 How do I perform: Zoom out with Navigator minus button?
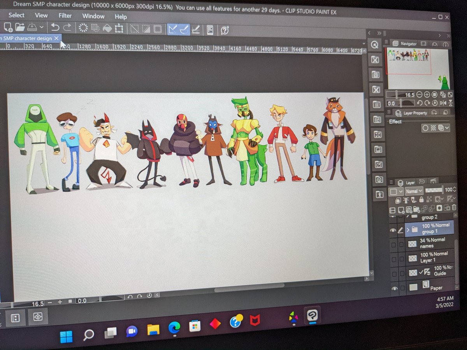pyautogui.click(x=419, y=94)
